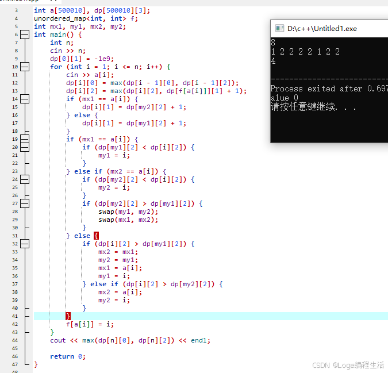The width and height of the screenshot is (388, 373).
Task: Click 'cin >> a[i];' on line 11
Action: [x=90, y=75]
